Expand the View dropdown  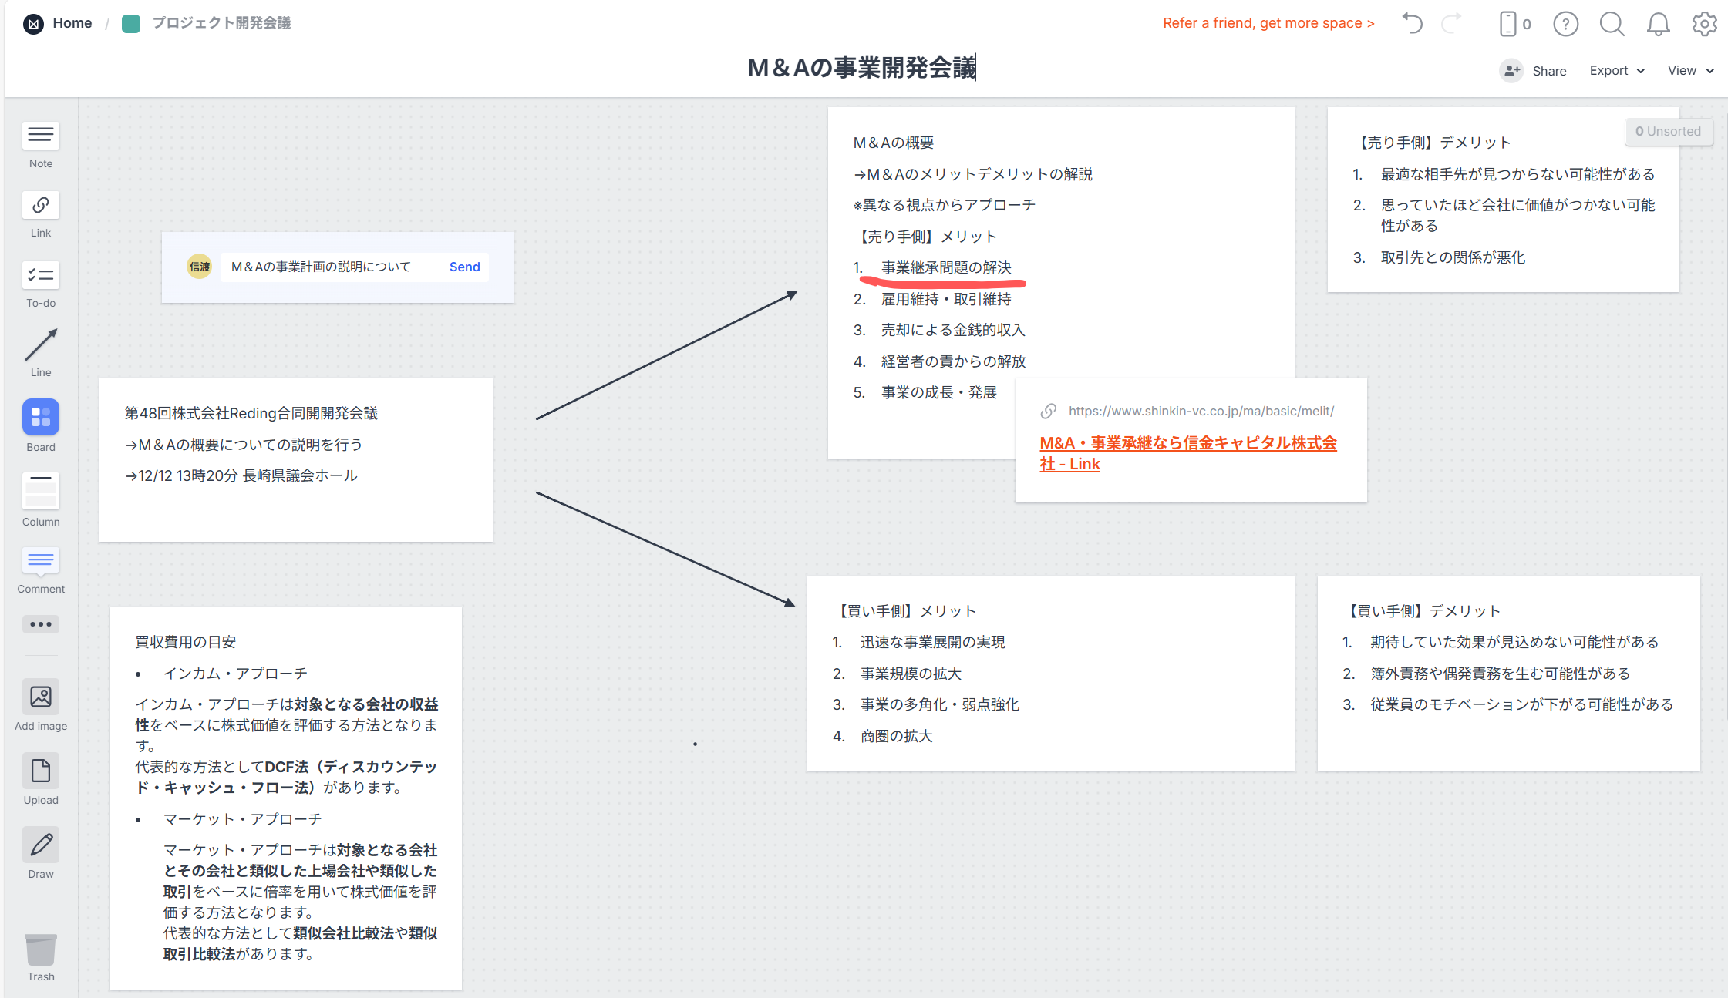(x=1689, y=70)
